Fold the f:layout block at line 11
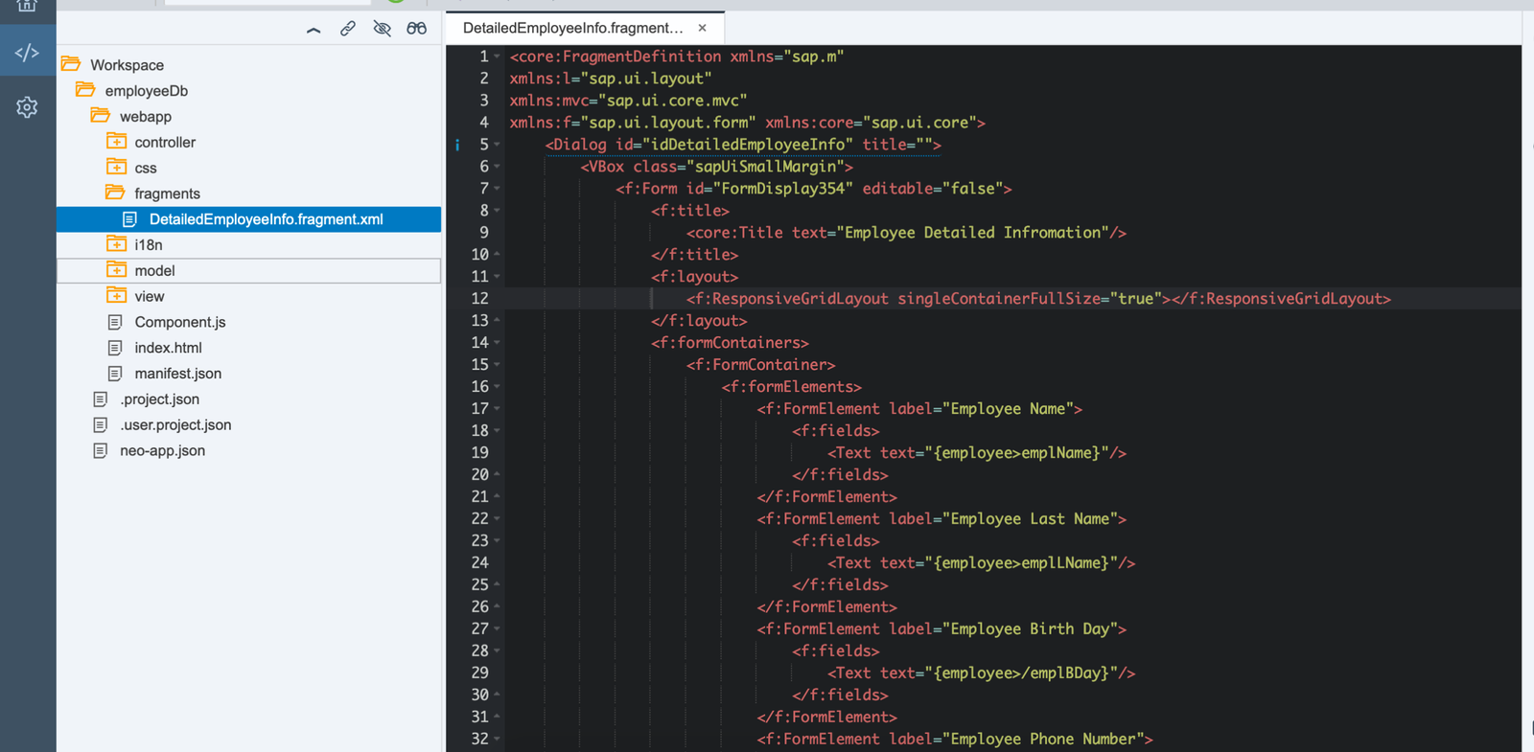This screenshot has width=1534, height=752. 497,278
